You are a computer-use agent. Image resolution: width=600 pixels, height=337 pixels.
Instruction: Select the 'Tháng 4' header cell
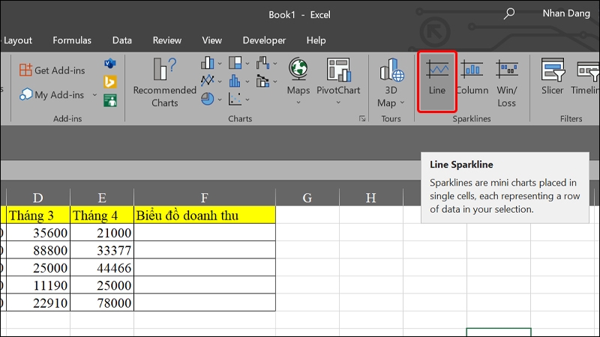coord(102,215)
